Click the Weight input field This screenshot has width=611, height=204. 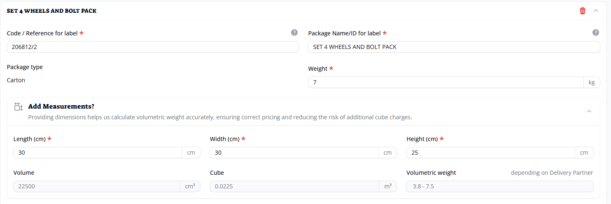click(x=445, y=82)
